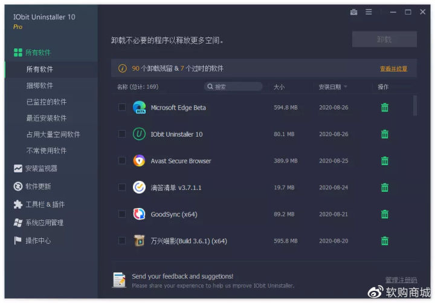Click the trash icon for 万兴喵影
The image size is (435, 303).
click(384, 241)
